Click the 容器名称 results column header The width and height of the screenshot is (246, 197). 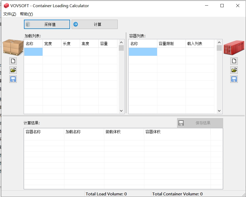[x=44, y=132]
